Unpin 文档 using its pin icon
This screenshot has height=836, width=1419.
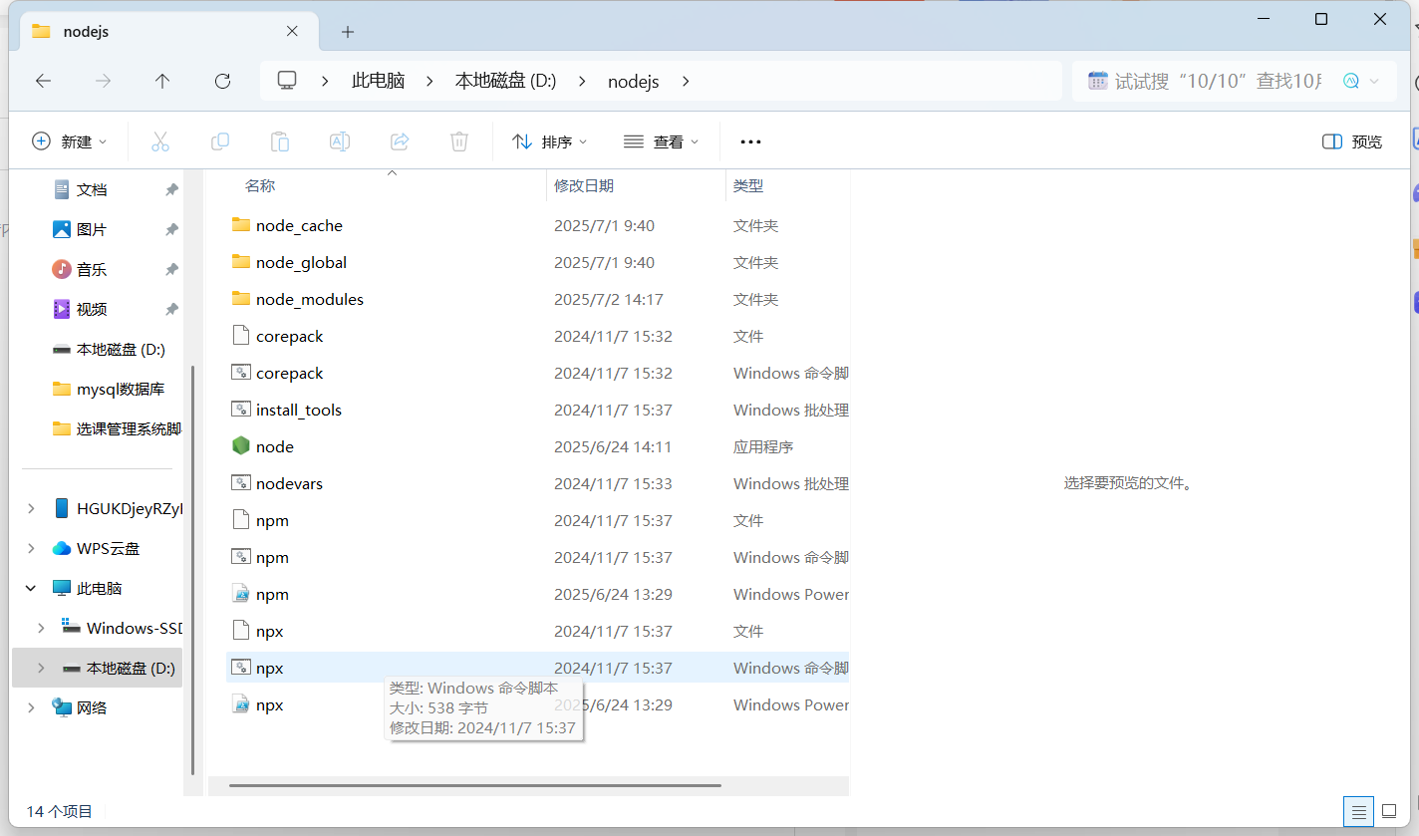click(171, 189)
